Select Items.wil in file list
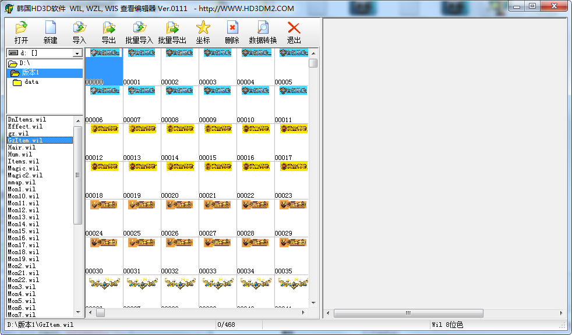The width and height of the screenshot is (572, 335). tap(40, 161)
